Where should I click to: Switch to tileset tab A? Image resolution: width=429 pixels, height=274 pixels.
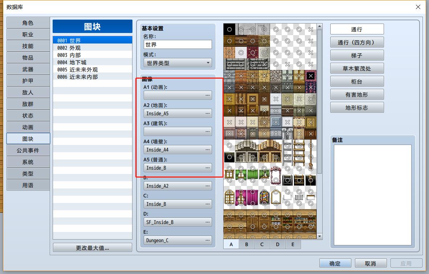point(231,244)
